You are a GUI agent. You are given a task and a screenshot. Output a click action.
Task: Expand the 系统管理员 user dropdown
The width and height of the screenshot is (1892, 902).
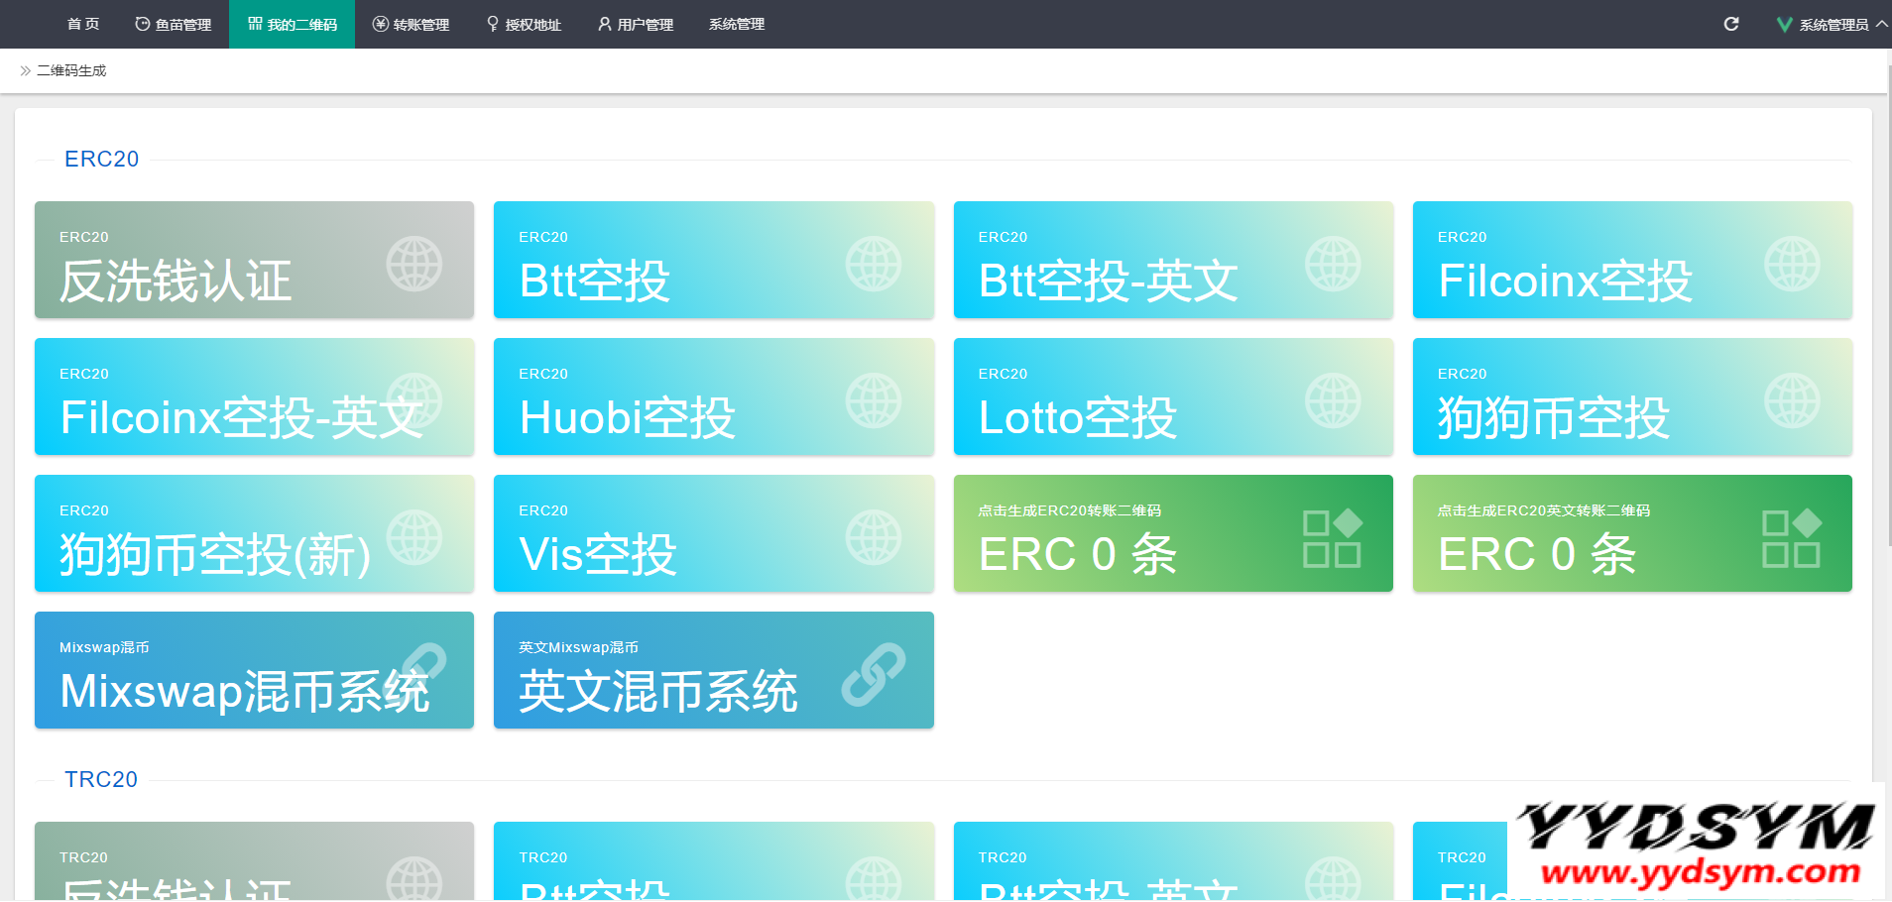(x=1832, y=25)
